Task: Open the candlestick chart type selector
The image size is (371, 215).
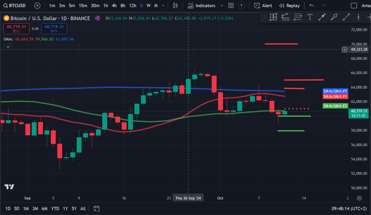Action: click(x=175, y=6)
